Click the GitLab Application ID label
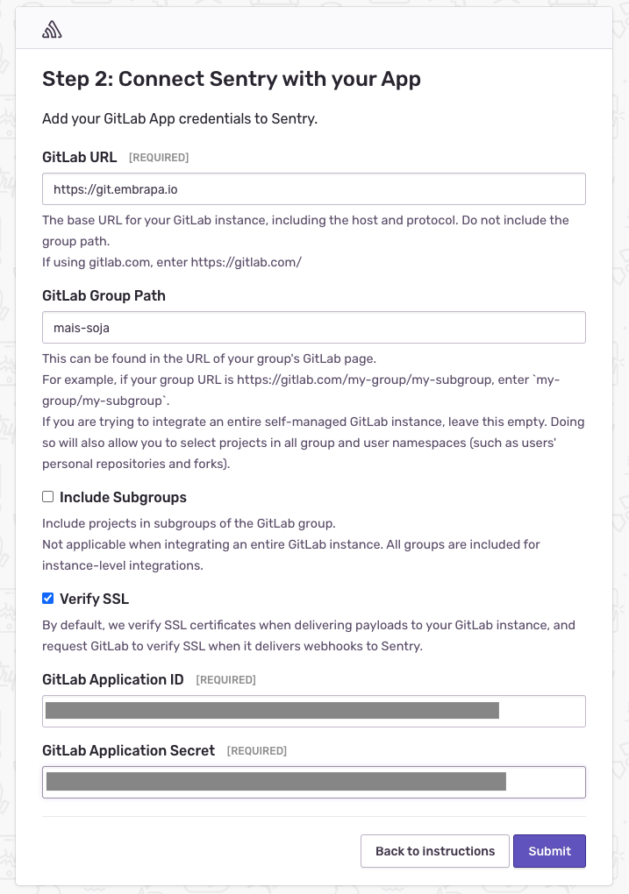 tap(113, 679)
